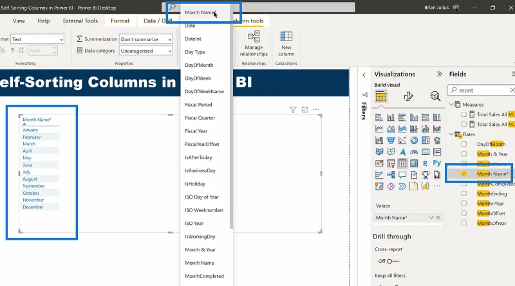Screen dimensions: 515x286
Task: Open the External Tools ribbon tab
Action: tap(80, 21)
